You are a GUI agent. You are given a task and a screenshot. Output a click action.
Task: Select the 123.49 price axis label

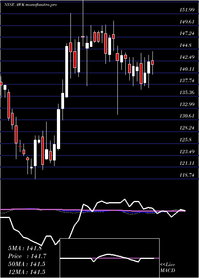pyautogui.click(x=187, y=152)
